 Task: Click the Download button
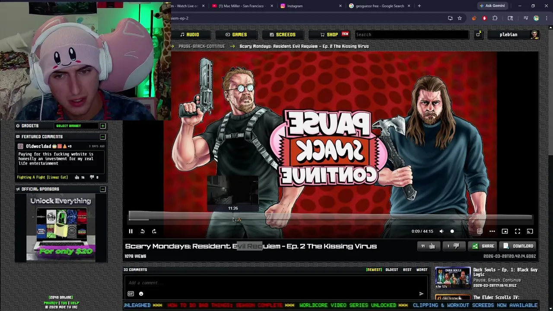518,246
